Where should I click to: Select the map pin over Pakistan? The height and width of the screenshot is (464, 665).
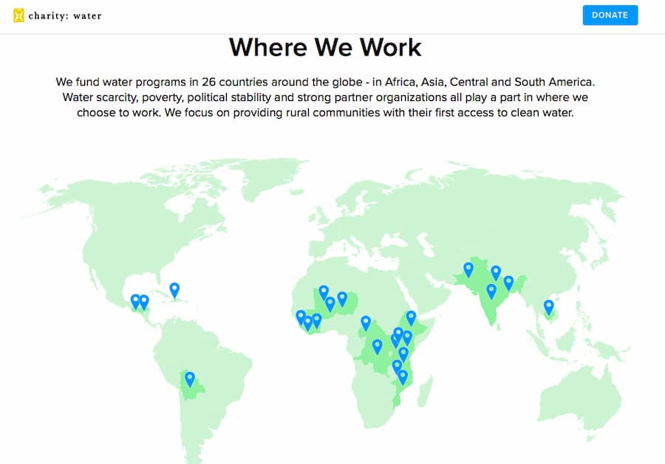(x=468, y=270)
